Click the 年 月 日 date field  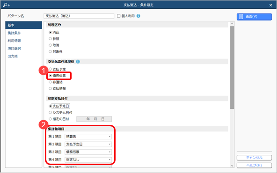(x=94, y=119)
